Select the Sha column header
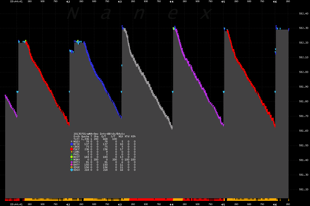 pyautogui.click(x=96, y=136)
